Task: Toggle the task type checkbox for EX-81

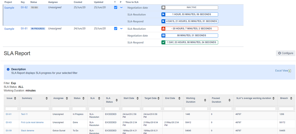Action: (116, 29)
